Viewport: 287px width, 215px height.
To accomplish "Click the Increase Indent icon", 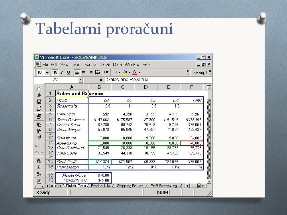I will pyautogui.click(x=106, y=72).
